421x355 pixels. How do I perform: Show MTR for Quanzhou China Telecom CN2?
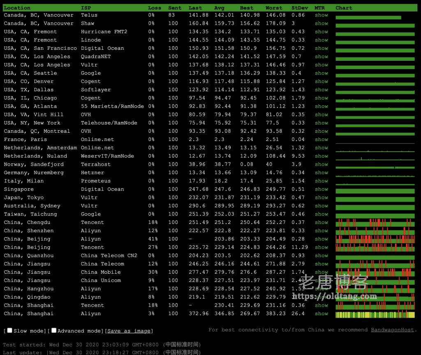point(321,256)
